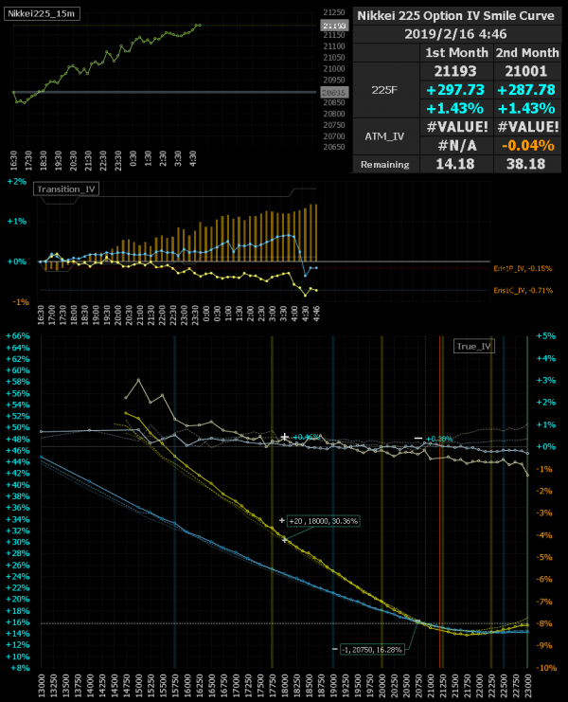Viewport: 568px width, 702px height.
Task: Click the +2% label on Transition_IV axis
Action: (16, 182)
